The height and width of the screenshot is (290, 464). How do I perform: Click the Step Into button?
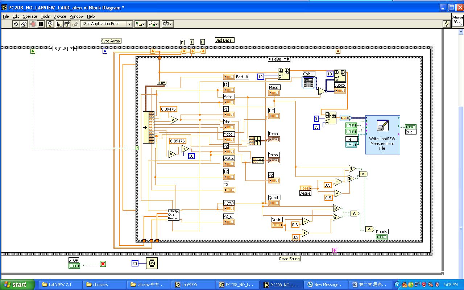pos(59,24)
